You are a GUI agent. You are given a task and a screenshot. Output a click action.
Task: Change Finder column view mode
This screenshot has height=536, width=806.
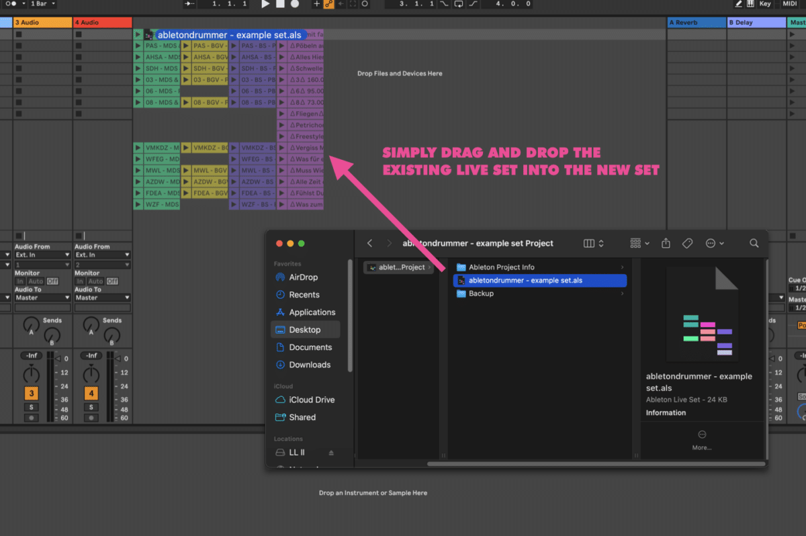click(x=594, y=243)
